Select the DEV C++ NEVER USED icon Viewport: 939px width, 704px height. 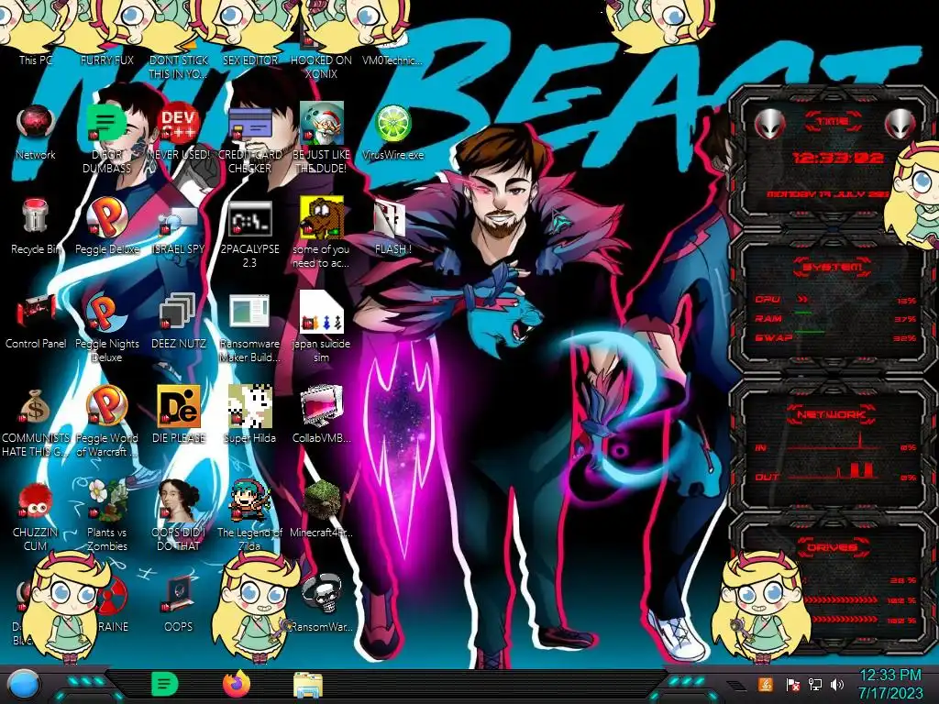(179, 123)
